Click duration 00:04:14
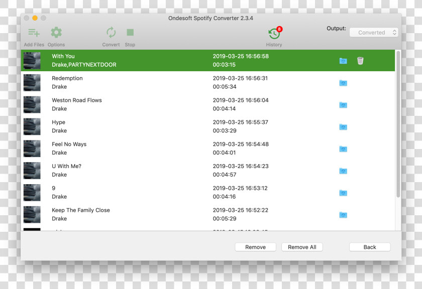The width and height of the screenshot is (422, 289). coord(224,108)
